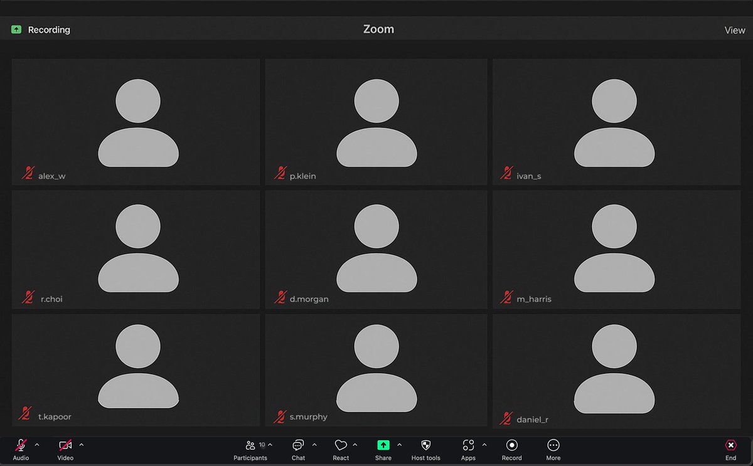Select p.klein's video tile
753x466 pixels.
pos(376,122)
